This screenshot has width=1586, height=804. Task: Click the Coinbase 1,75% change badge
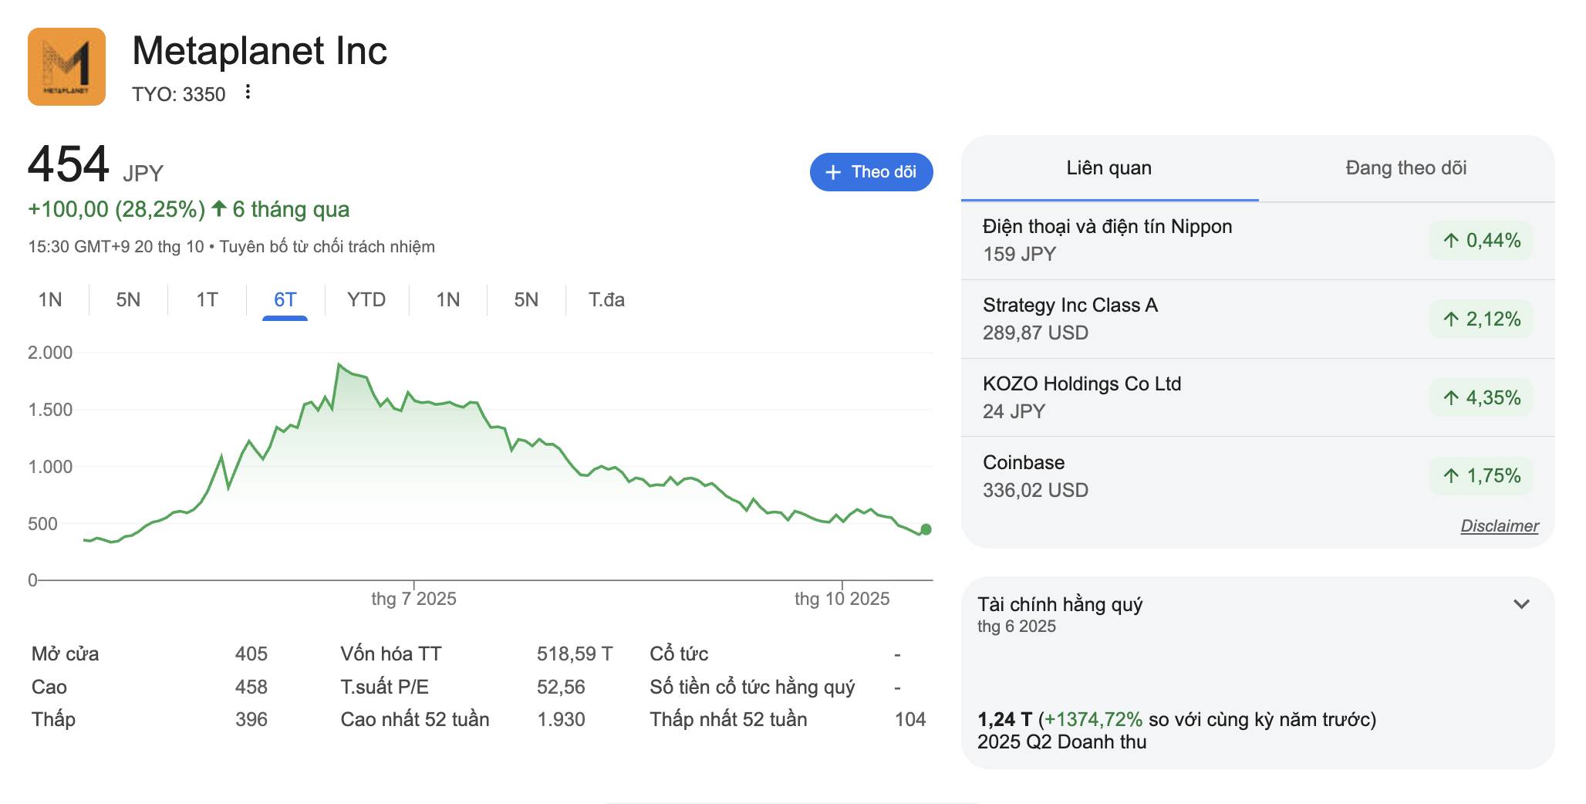(x=1481, y=476)
